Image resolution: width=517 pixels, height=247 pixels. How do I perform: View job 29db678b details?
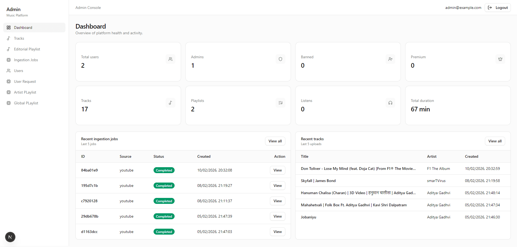tap(277, 216)
